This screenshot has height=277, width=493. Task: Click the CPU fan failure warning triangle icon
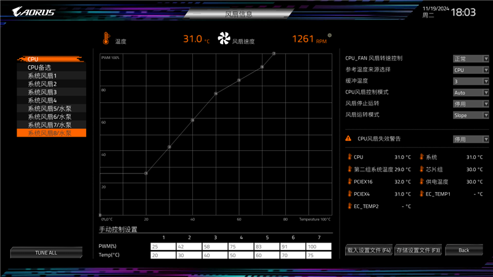tap(348, 138)
